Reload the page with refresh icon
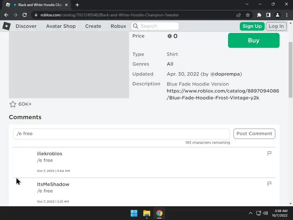The height and width of the screenshot is (220, 293). click(x=25, y=15)
